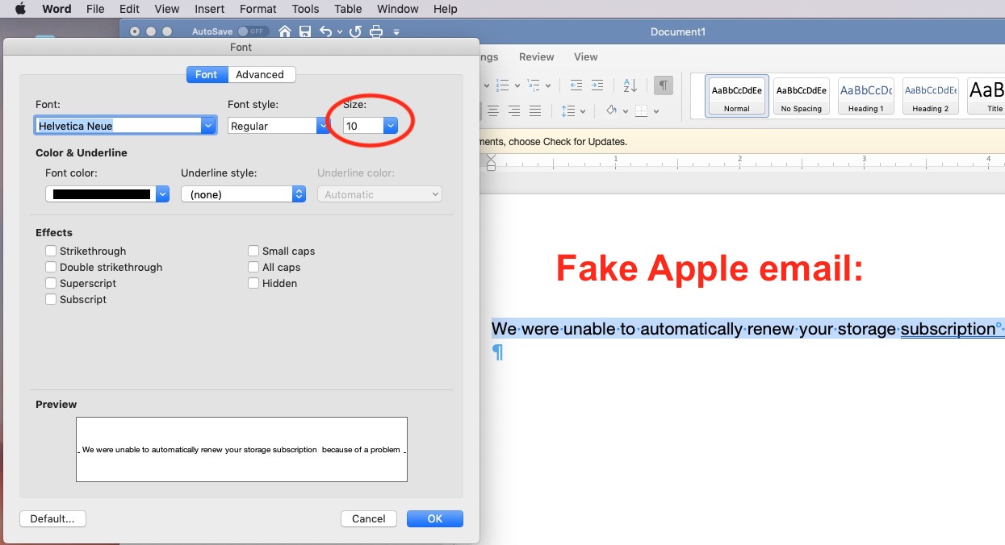The width and height of the screenshot is (1005, 545).
Task: Check the Double strikethrough effect
Action: (x=52, y=267)
